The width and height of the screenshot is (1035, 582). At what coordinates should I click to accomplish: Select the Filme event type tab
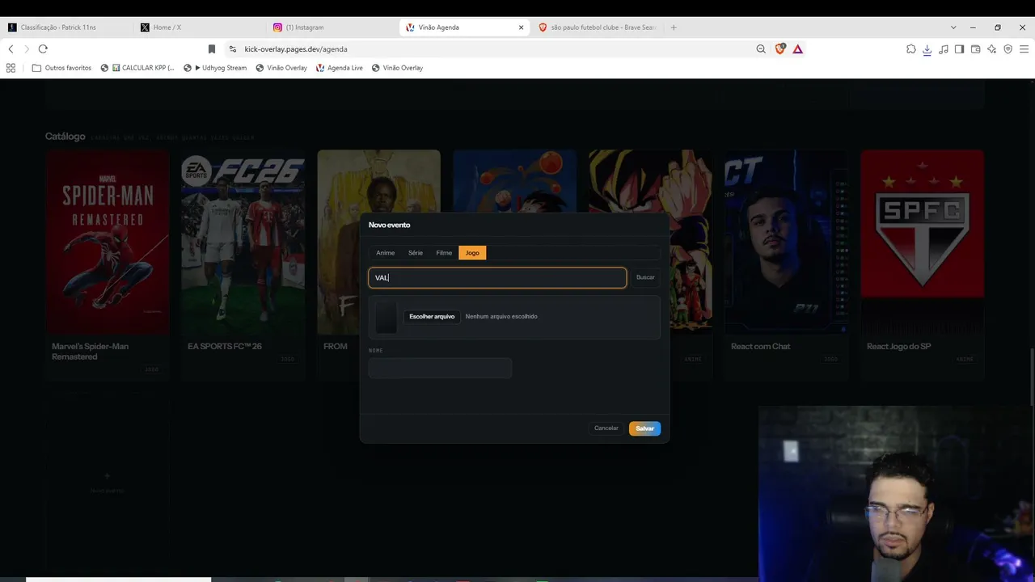point(444,253)
